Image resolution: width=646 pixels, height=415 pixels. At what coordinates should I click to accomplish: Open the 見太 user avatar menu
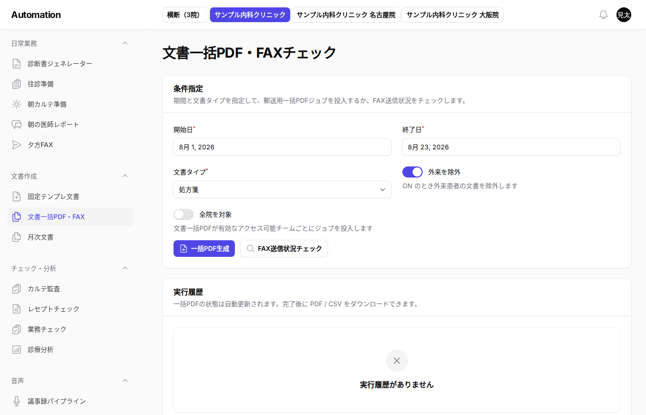(624, 15)
